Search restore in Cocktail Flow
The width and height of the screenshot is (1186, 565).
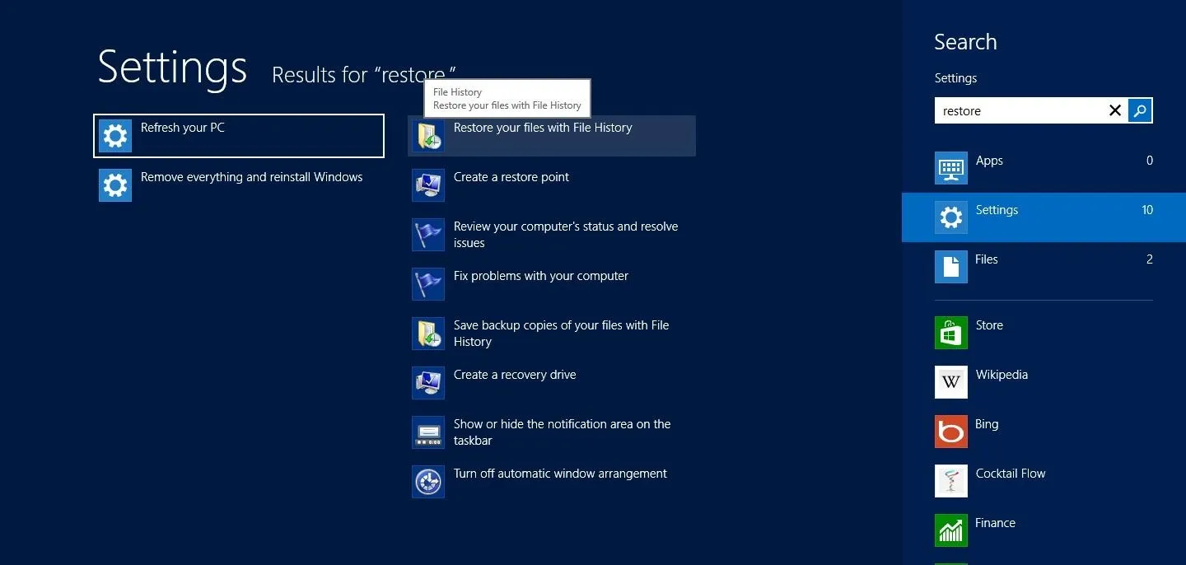(1044, 481)
